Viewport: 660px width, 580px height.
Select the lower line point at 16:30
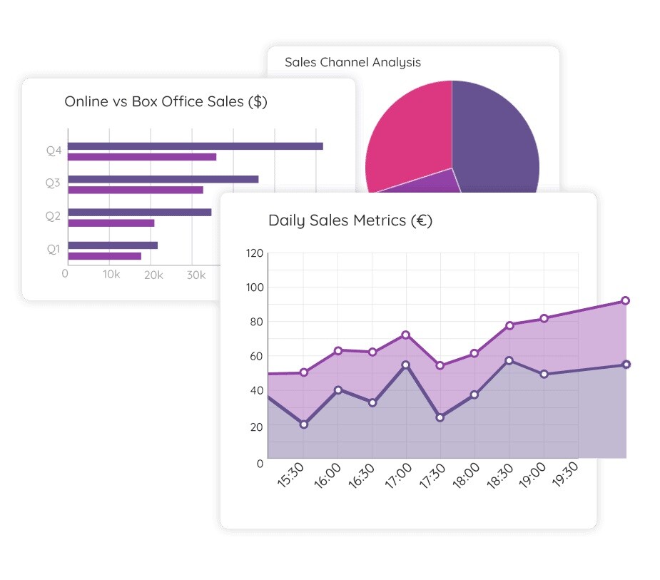coord(372,403)
